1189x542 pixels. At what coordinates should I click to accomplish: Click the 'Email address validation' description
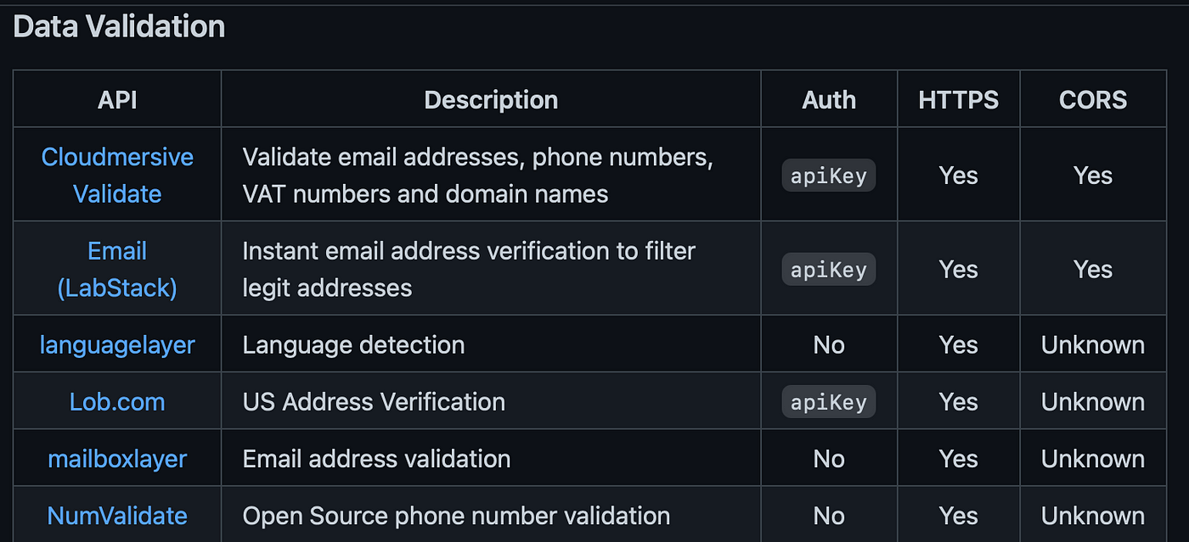[x=376, y=459]
